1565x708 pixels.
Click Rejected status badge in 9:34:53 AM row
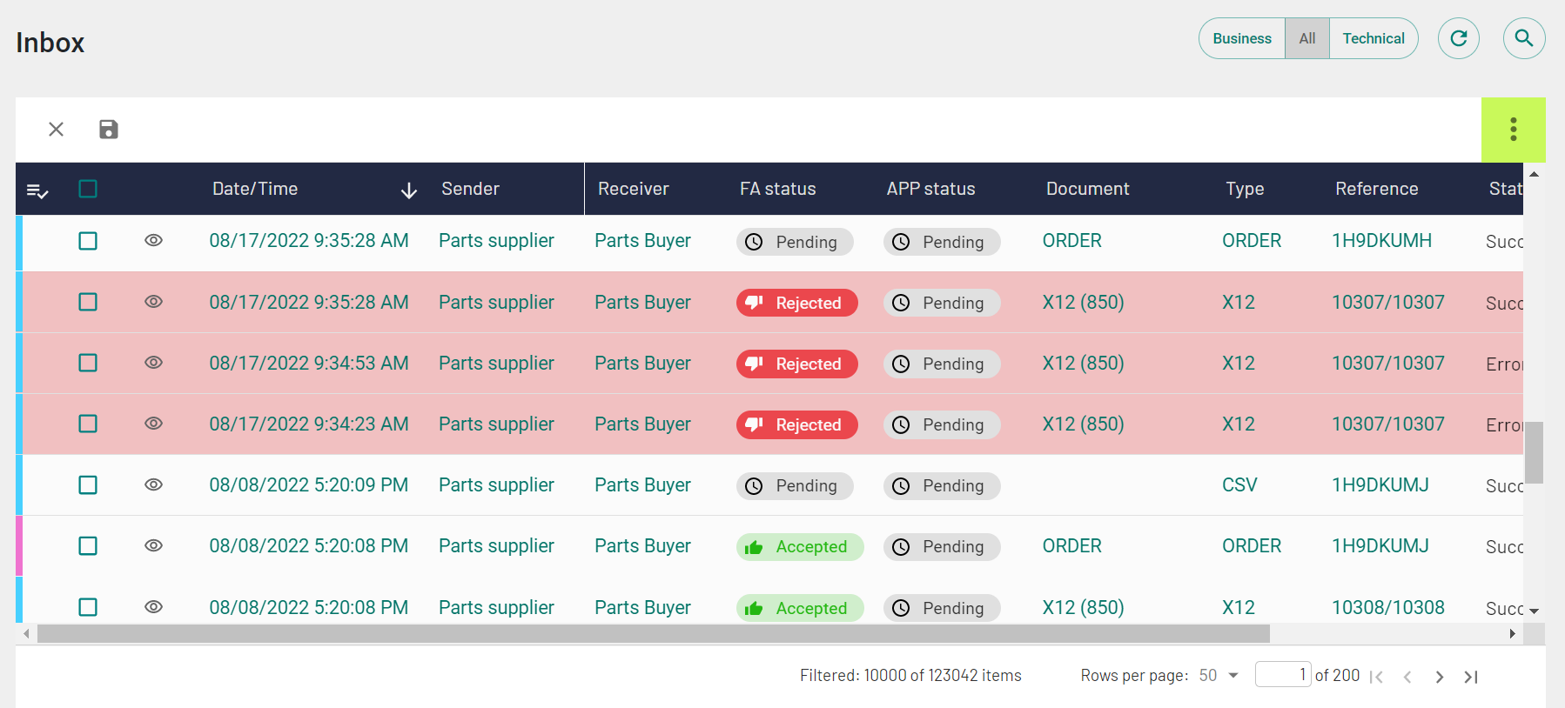pyautogui.click(x=797, y=364)
